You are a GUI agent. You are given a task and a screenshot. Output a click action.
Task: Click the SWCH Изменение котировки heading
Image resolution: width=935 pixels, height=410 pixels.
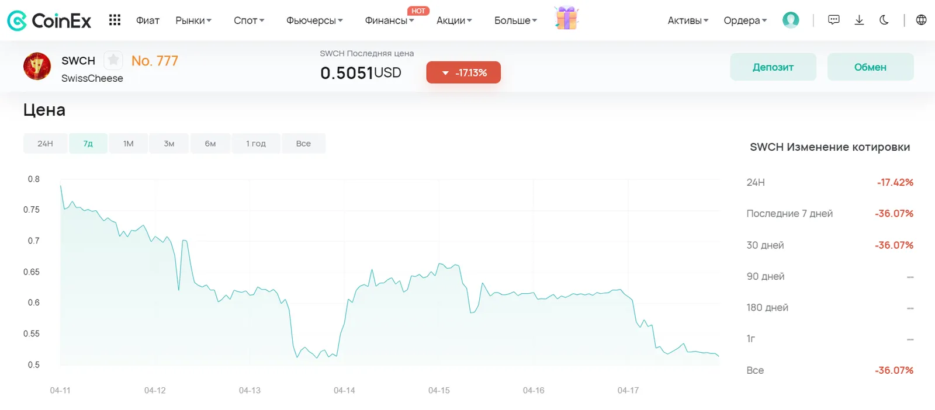point(830,147)
